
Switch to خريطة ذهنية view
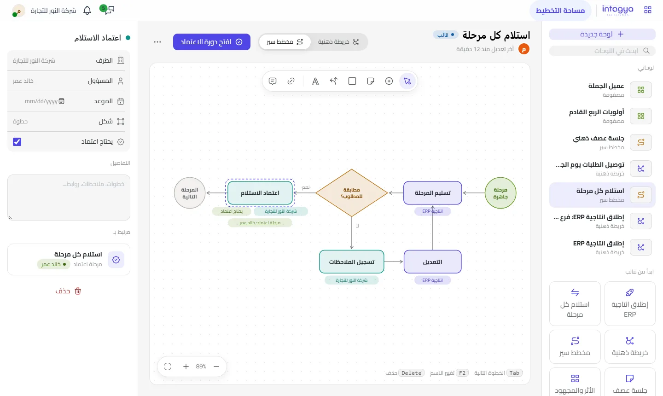[x=338, y=42]
